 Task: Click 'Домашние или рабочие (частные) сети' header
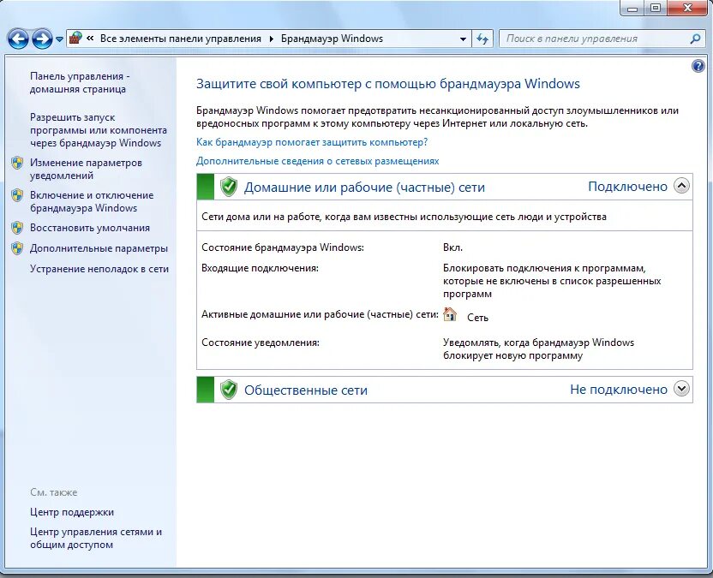[364, 188]
